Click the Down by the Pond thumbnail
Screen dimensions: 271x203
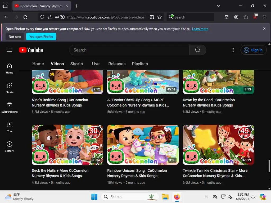pyautogui.click(x=218, y=82)
